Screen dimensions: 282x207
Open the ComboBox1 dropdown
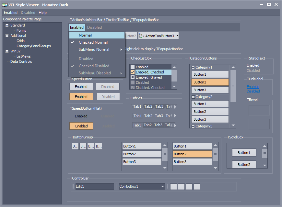coord(163,186)
